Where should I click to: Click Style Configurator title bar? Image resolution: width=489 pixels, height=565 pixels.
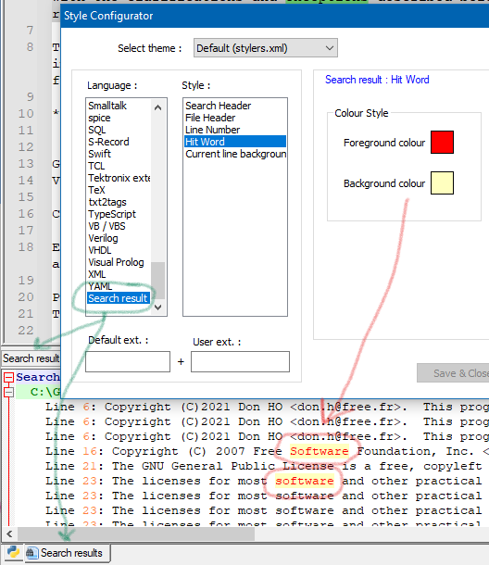[274, 16]
